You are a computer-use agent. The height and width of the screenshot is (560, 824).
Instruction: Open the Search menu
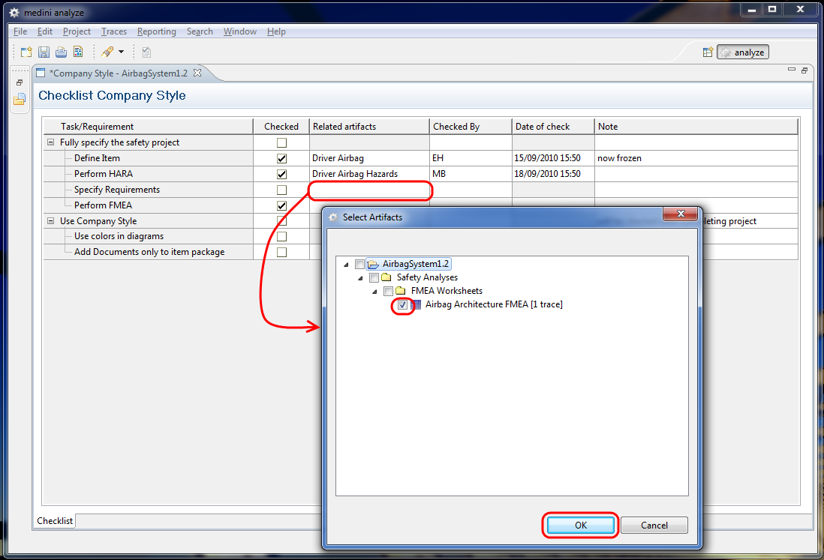[200, 31]
